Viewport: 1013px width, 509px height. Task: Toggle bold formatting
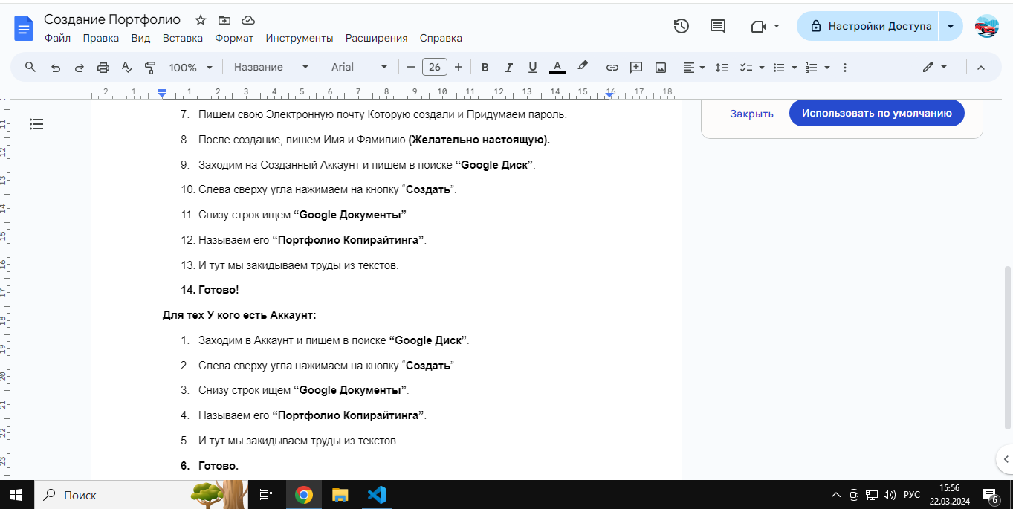point(485,68)
